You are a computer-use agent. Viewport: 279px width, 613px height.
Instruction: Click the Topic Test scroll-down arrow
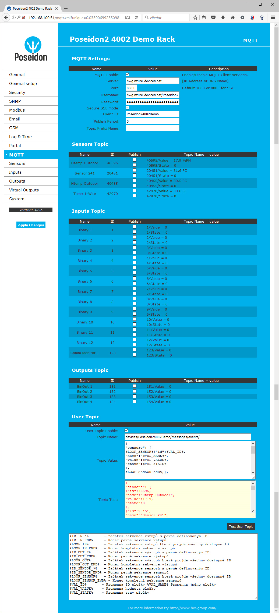(253, 511)
